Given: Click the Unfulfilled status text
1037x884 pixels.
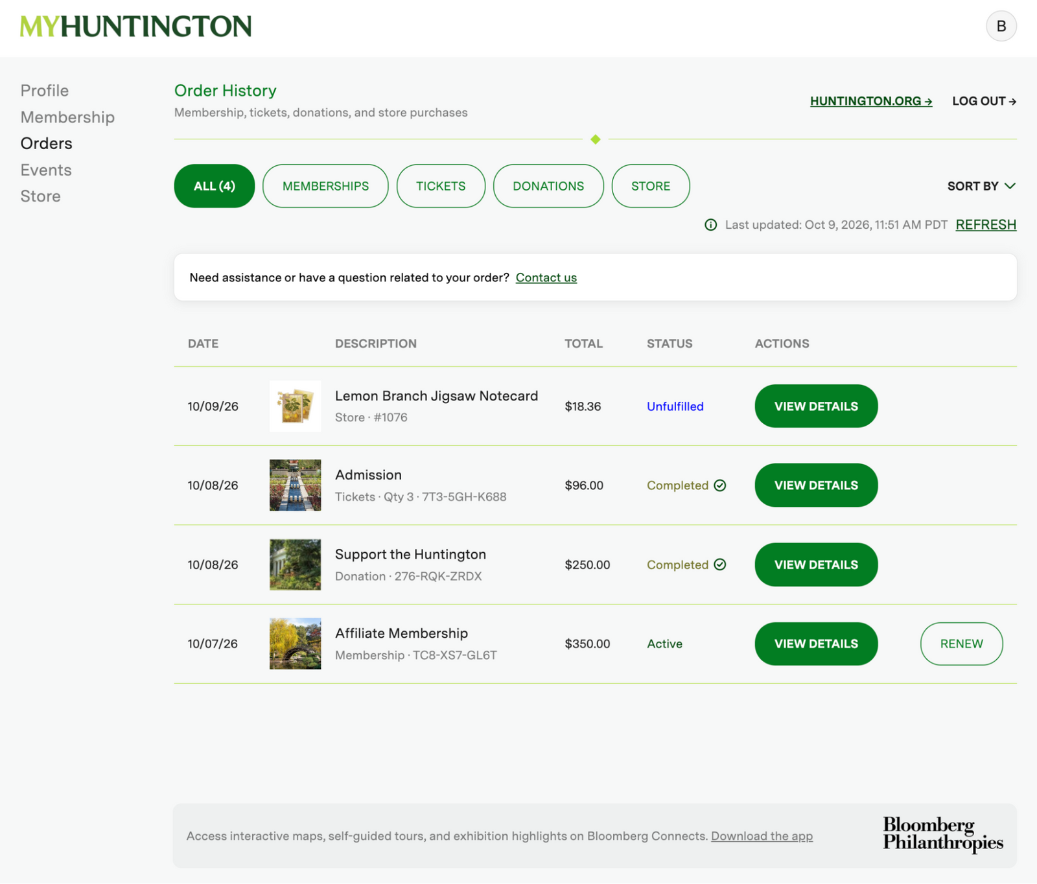Looking at the screenshot, I should coord(675,406).
